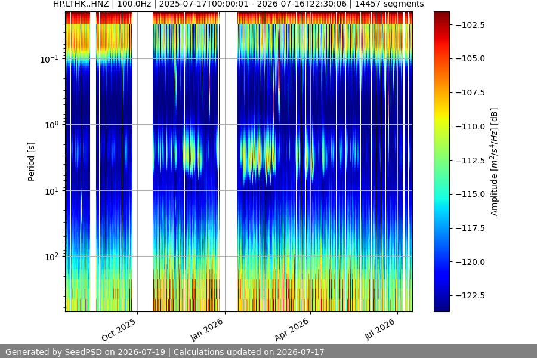Click the −107.5 colorbar tick value
Image resolution: width=537 pixels, height=358 pixels.
(x=470, y=92)
